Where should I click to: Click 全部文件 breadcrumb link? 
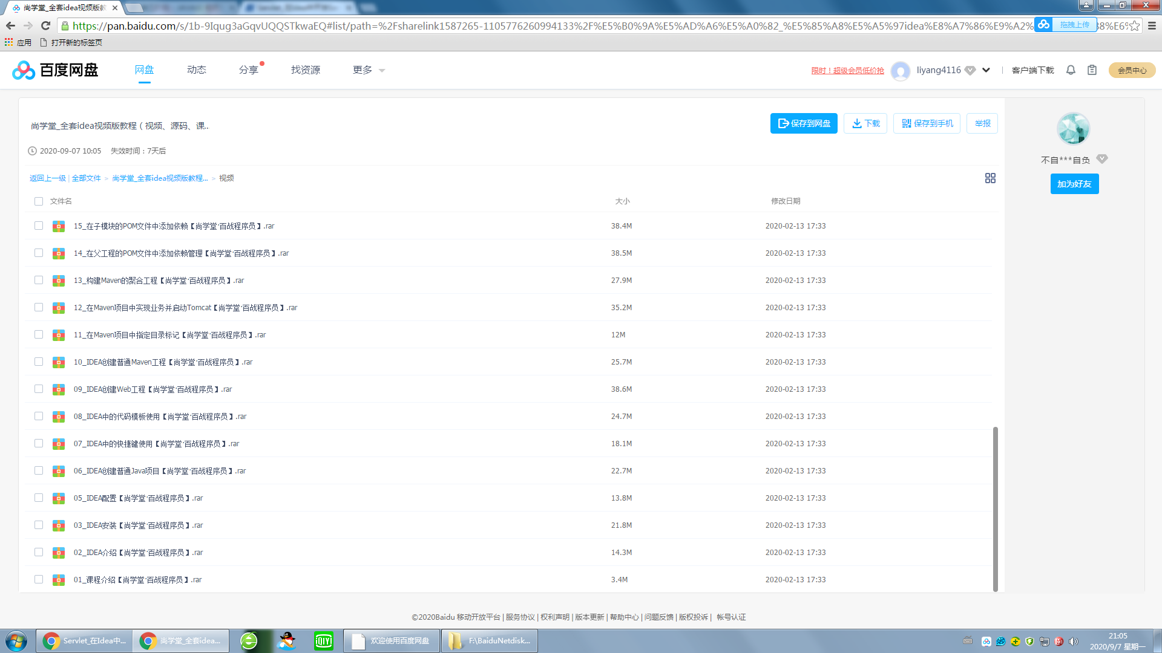pos(87,178)
